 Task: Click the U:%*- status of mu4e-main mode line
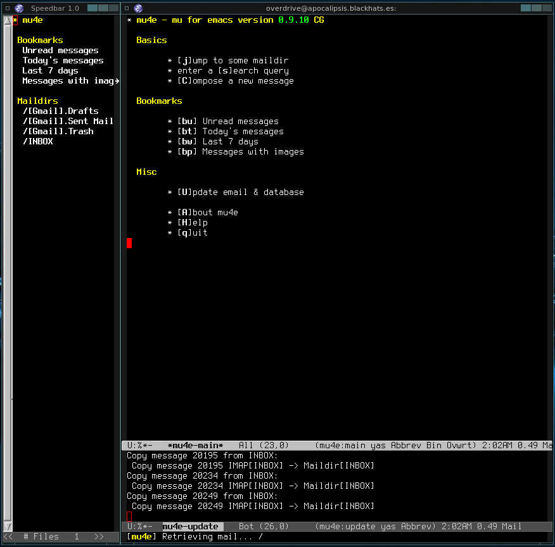click(139, 446)
